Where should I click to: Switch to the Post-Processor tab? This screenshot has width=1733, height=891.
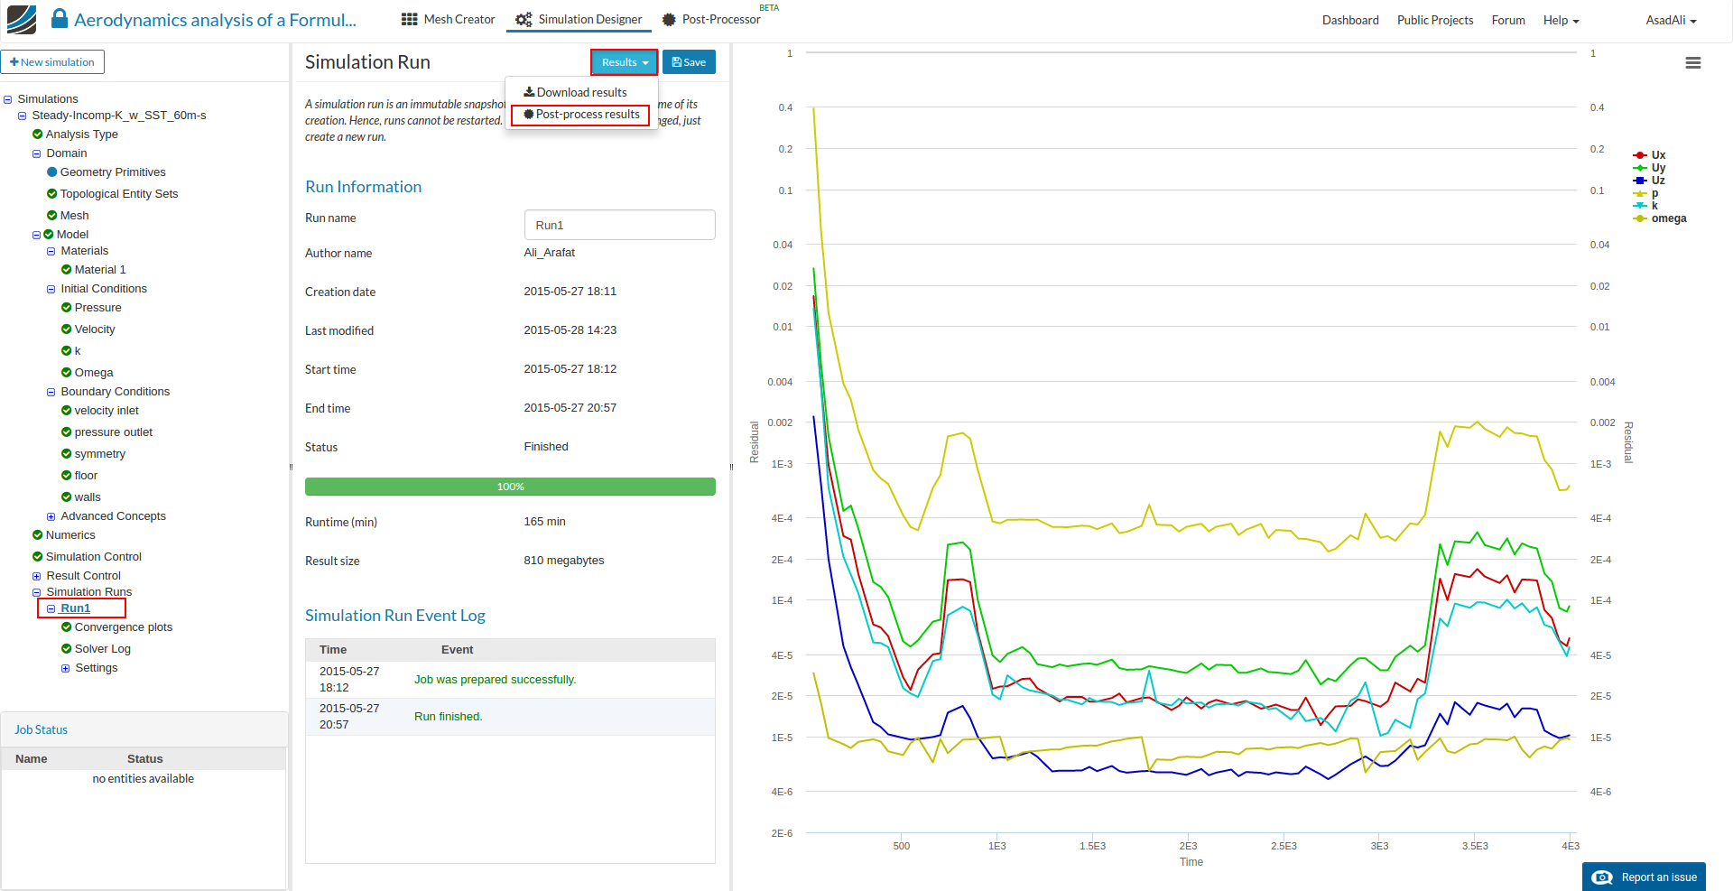[x=712, y=20]
